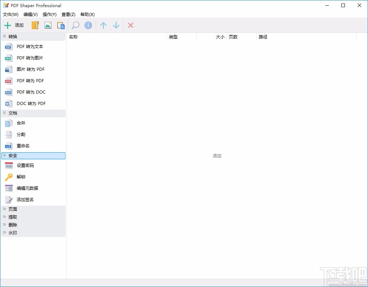Open the 重命名 rename tool
Viewport: 368px width, 287px height.
click(22, 146)
